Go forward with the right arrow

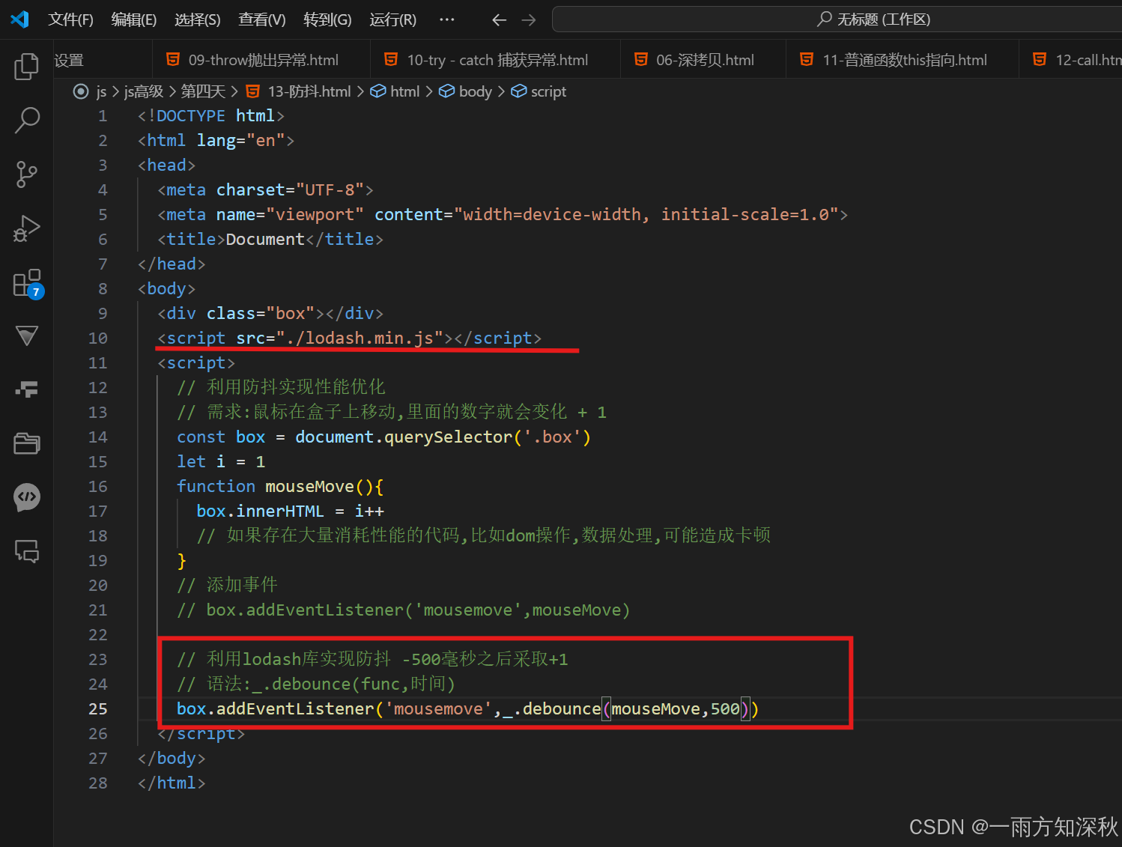[529, 20]
